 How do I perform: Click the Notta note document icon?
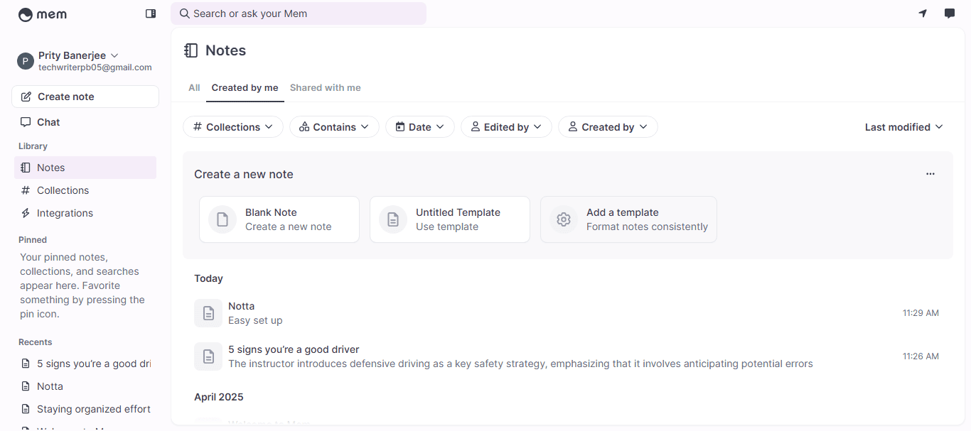[x=208, y=313]
